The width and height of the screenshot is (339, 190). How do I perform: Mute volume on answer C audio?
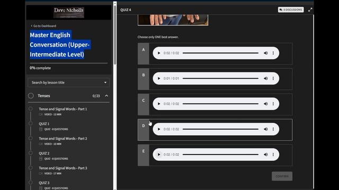[266, 104]
